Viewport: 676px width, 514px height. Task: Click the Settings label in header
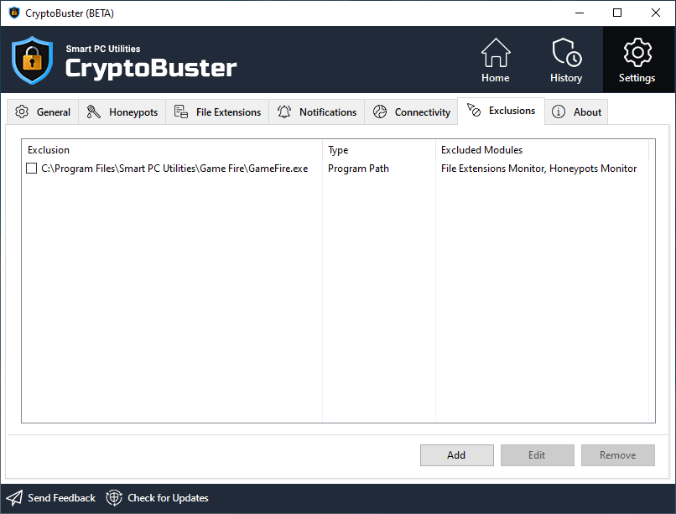pyautogui.click(x=637, y=78)
